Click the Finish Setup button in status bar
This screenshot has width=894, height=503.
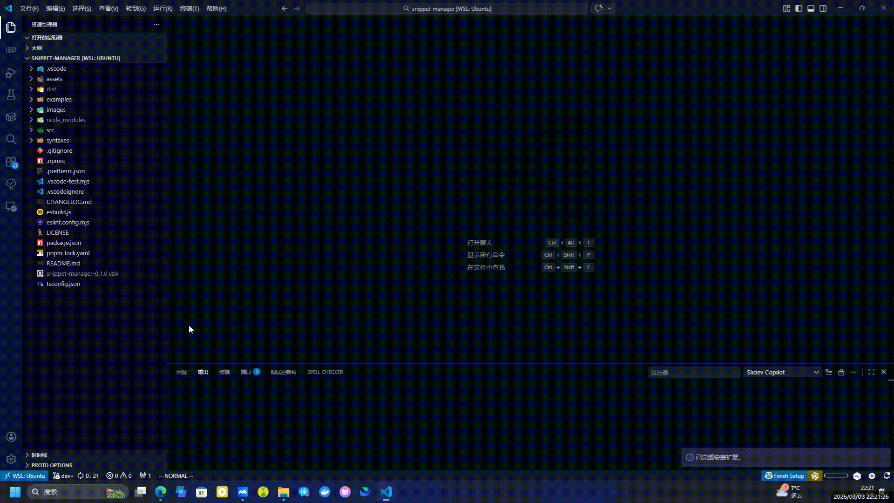click(785, 476)
